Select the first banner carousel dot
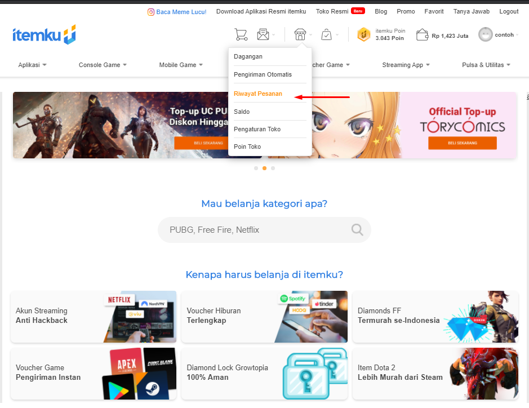This screenshot has width=529, height=408. tap(256, 168)
